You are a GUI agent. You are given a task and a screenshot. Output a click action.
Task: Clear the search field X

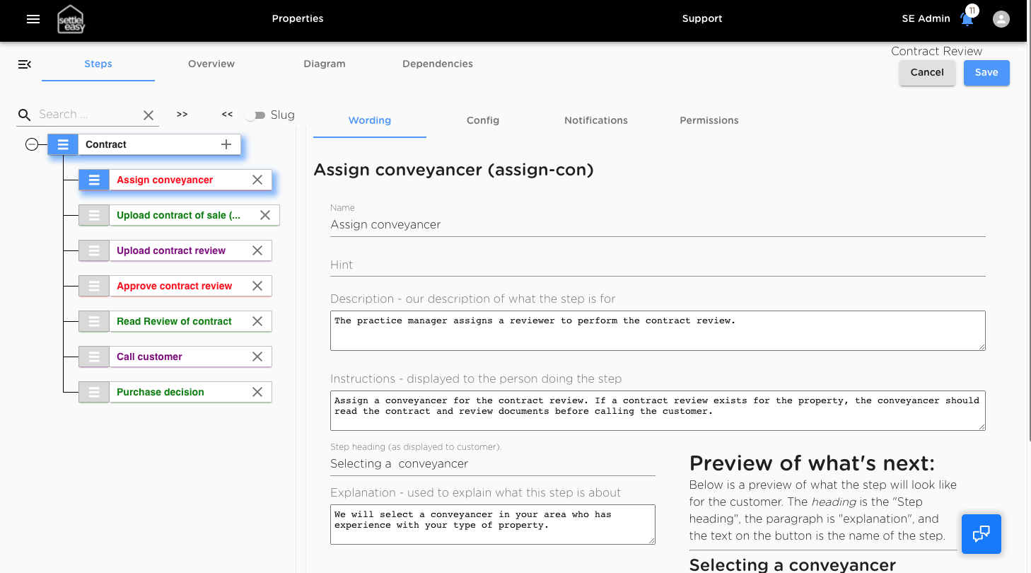[x=148, y=115]
